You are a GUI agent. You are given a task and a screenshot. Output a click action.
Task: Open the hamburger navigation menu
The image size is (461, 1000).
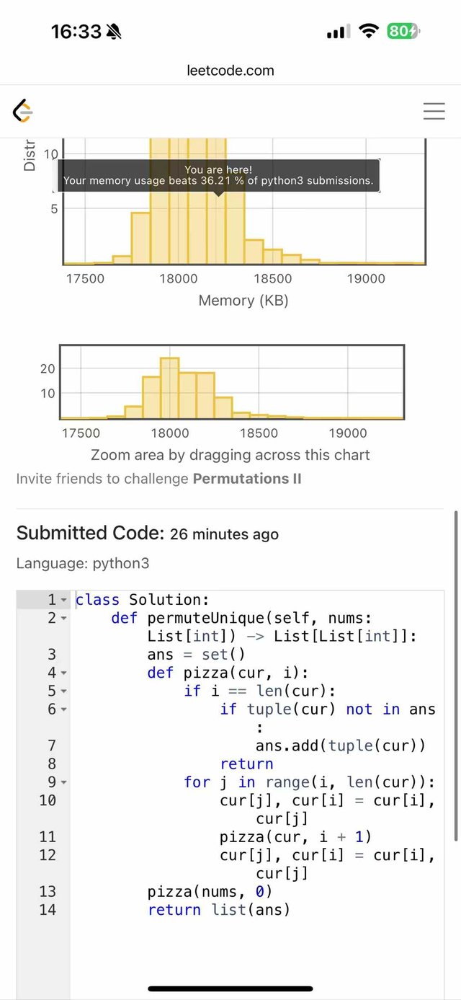(434, 111)
